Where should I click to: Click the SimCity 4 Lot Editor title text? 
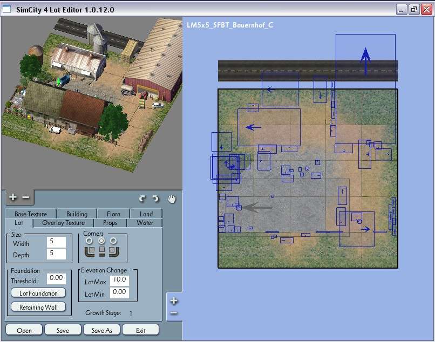click(x=65, y=10)
